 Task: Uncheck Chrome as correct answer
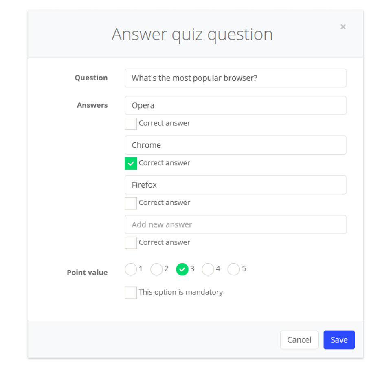tap(131, 163)
